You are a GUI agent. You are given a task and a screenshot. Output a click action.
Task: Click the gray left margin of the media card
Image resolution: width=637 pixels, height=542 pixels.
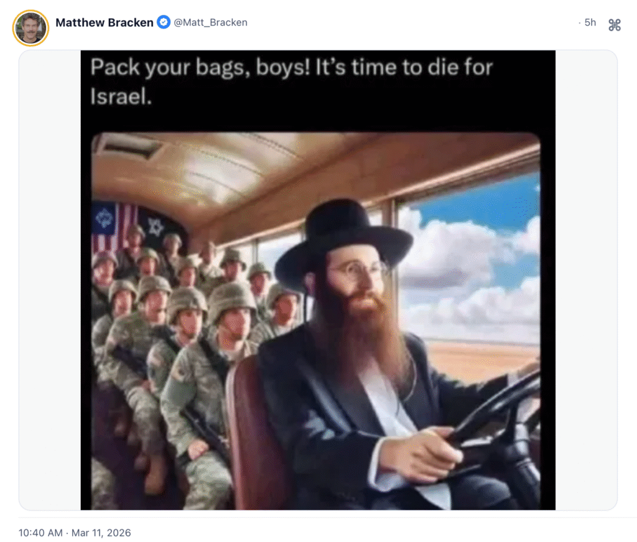[50, 280]
